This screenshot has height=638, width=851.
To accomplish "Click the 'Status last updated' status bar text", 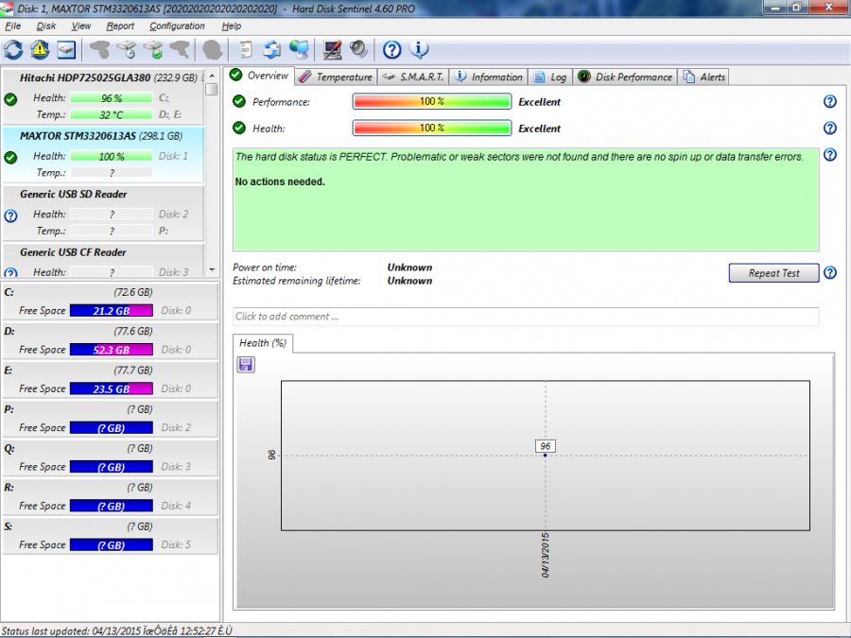I will (116, 631).
